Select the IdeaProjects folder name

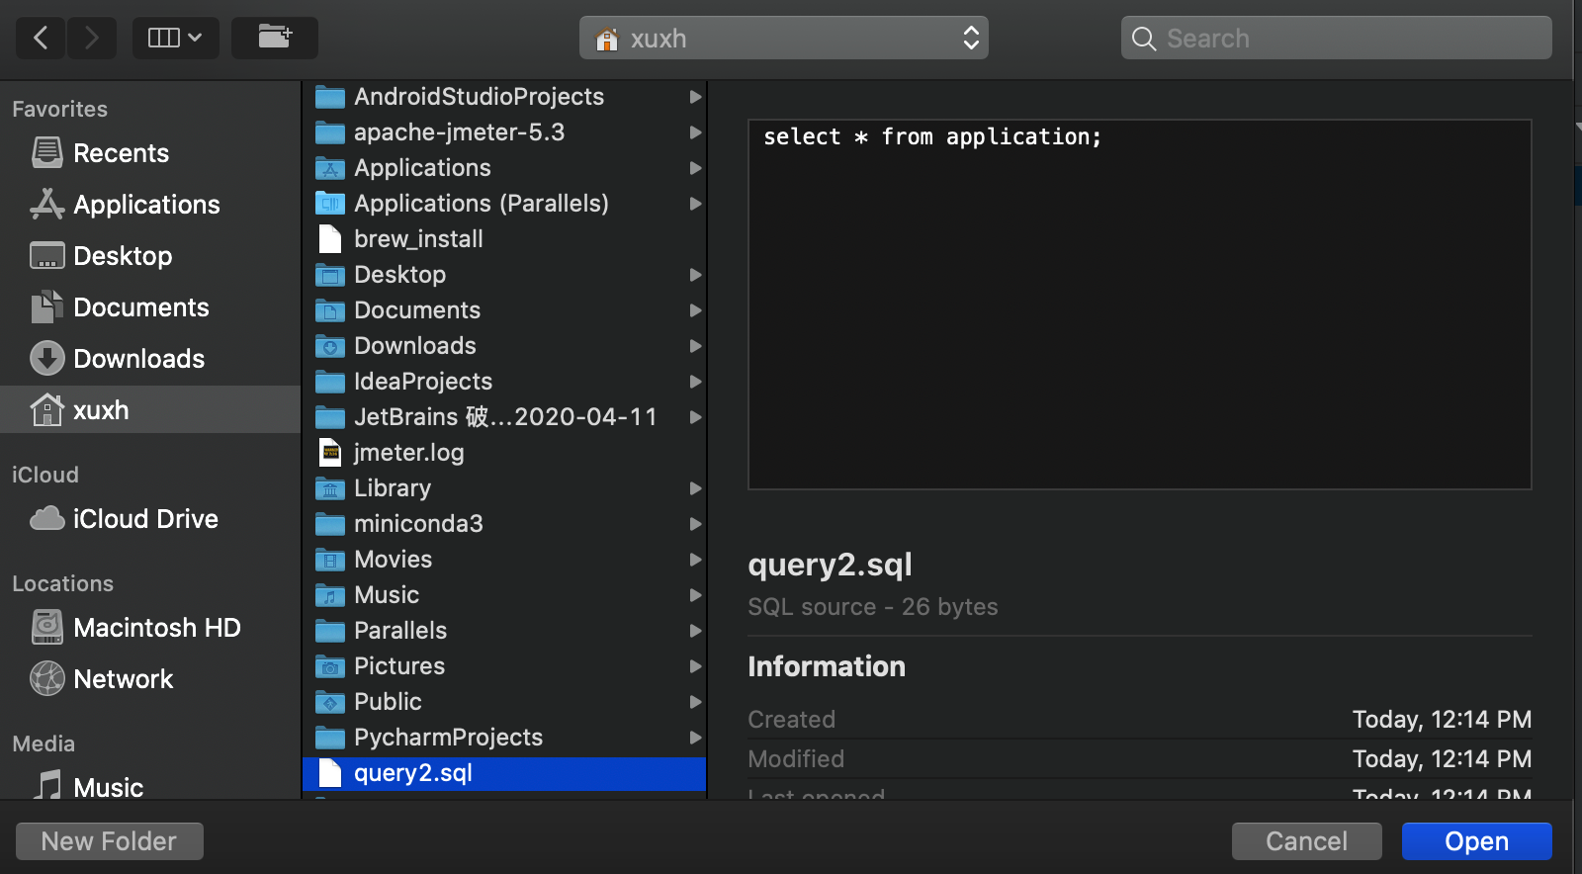423,382
